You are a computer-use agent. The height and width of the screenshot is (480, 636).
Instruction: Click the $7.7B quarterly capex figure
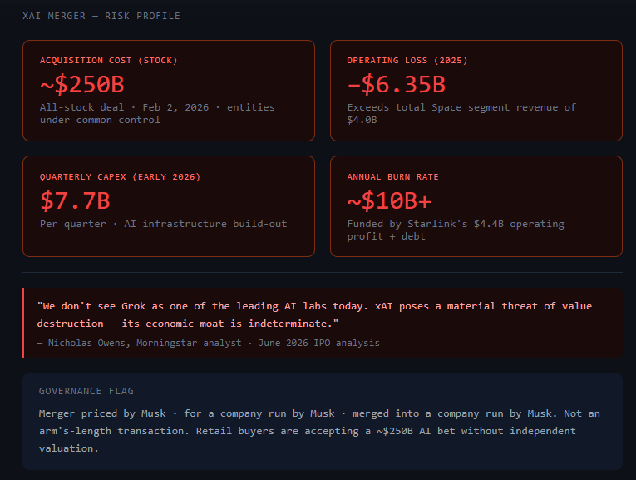(75, 200)
